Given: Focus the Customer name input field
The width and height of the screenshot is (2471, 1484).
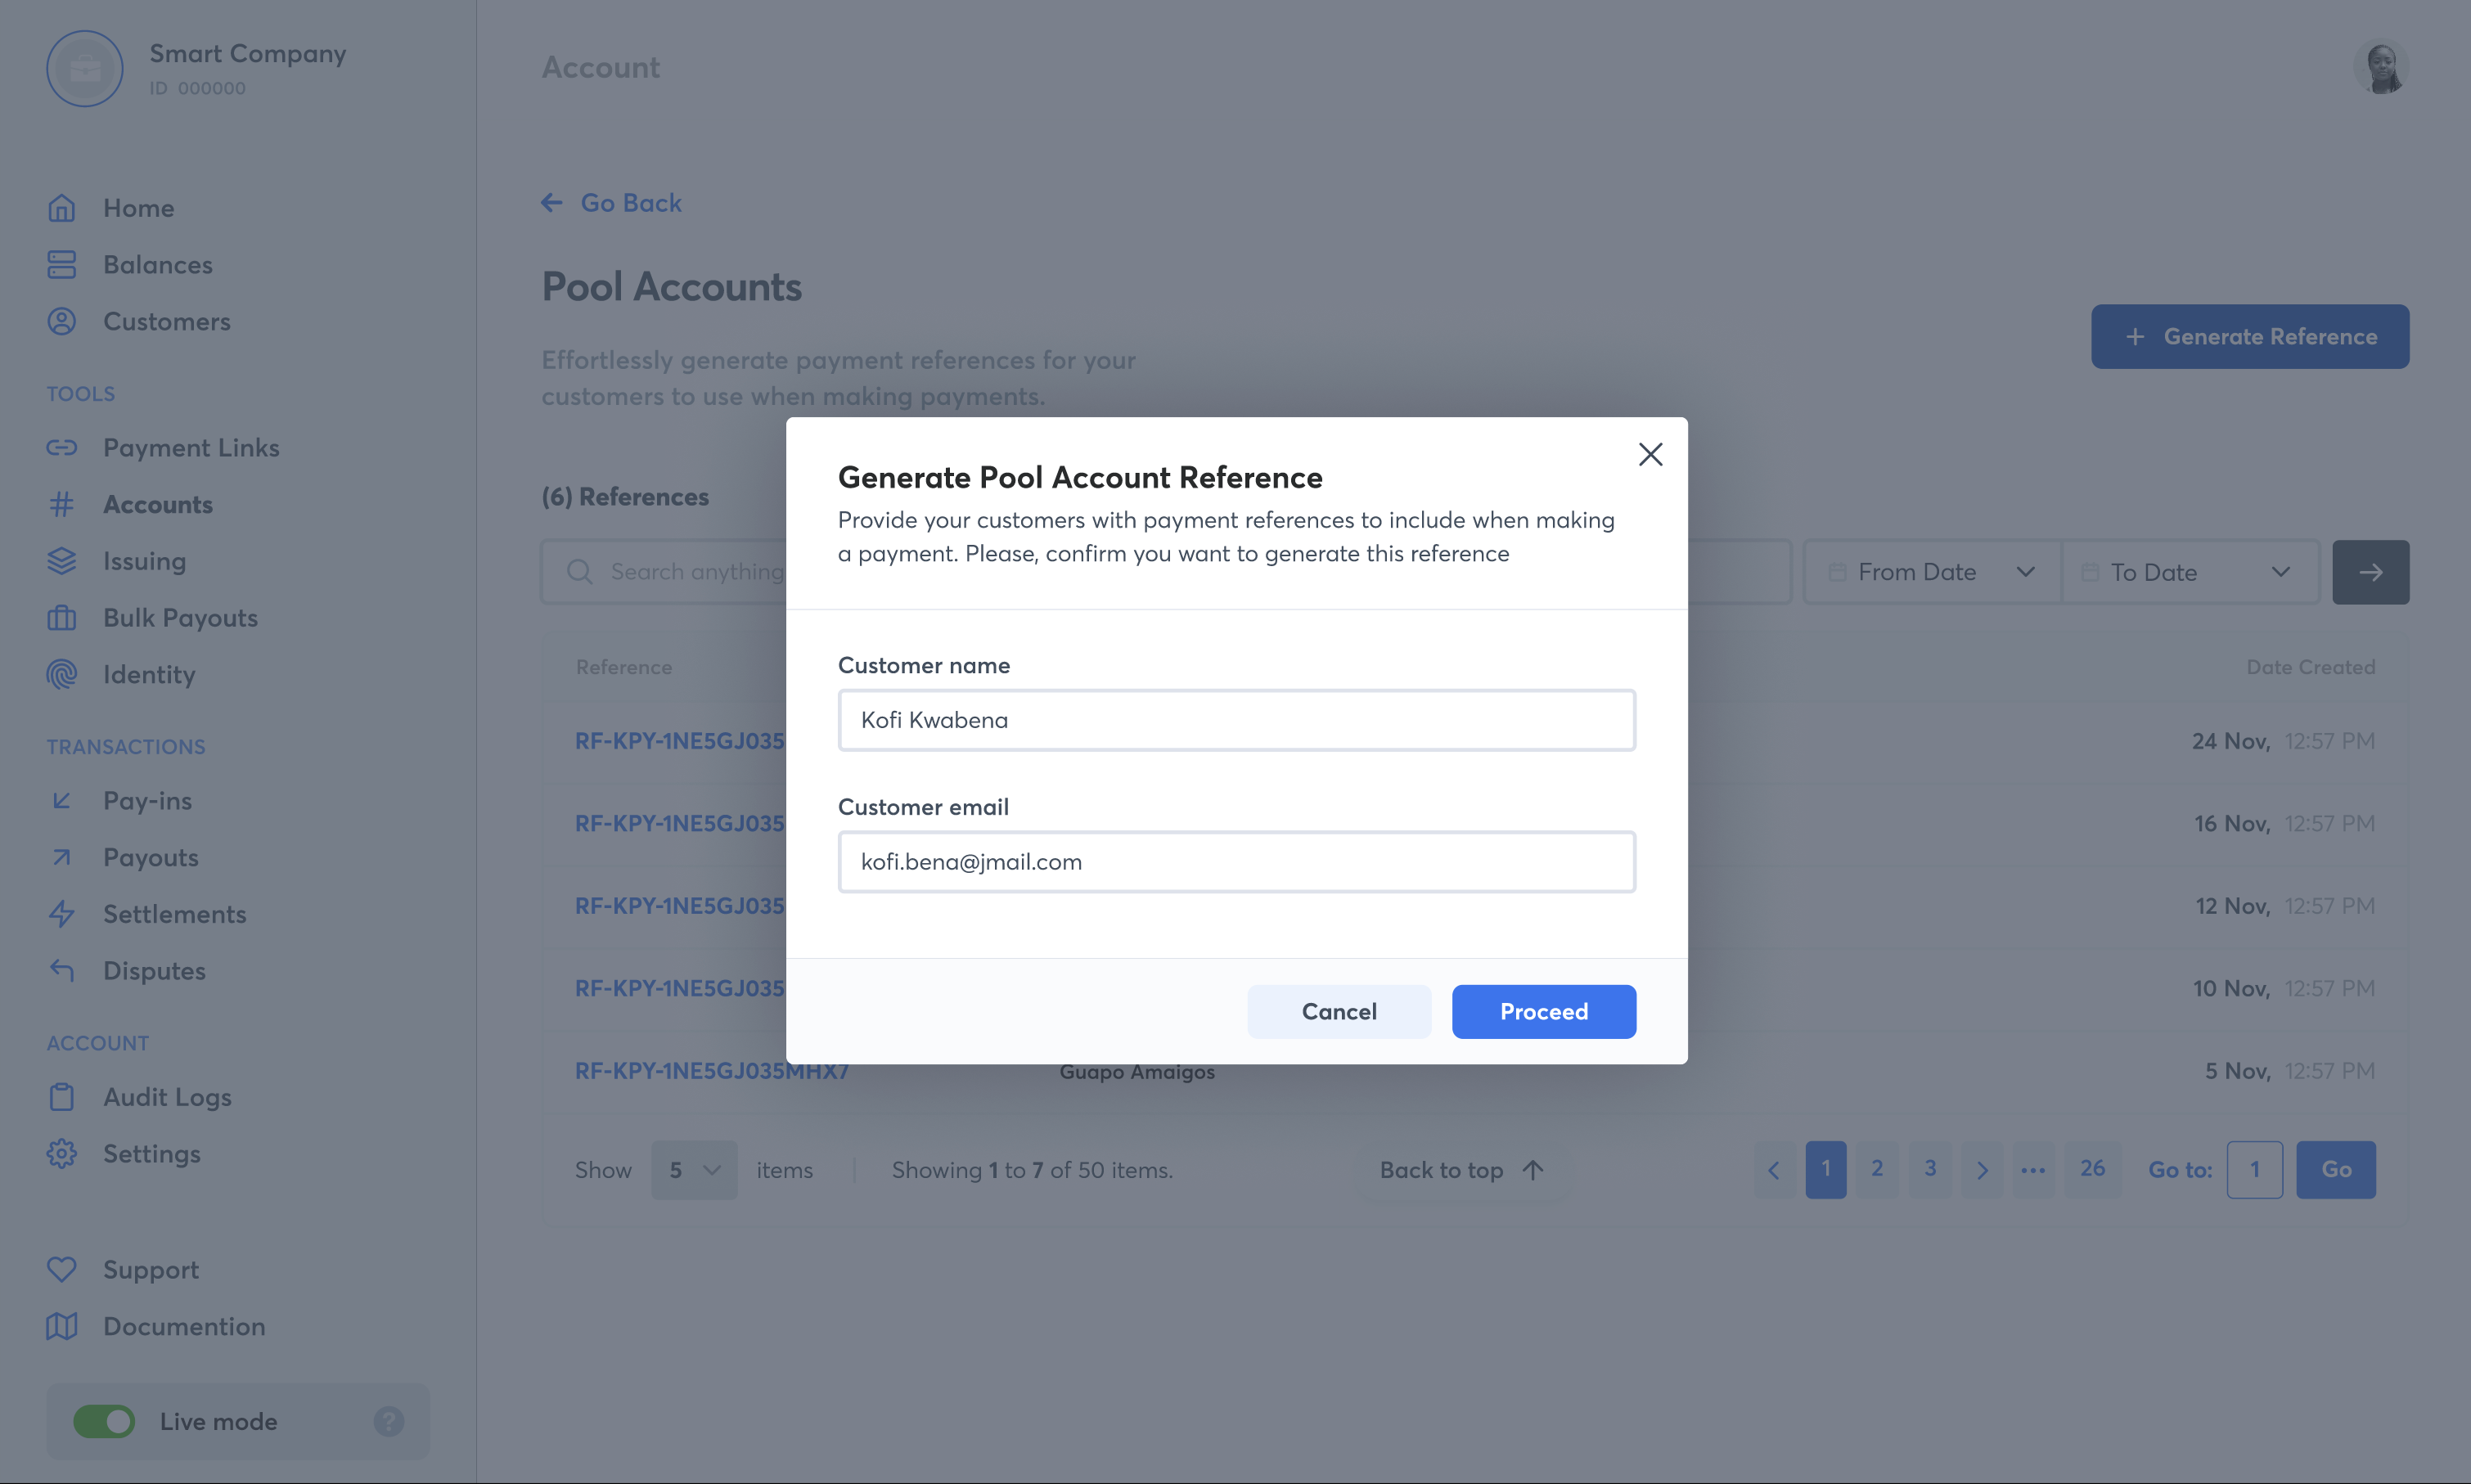Looking at the screenshot, I should (x=1236, y=720).
